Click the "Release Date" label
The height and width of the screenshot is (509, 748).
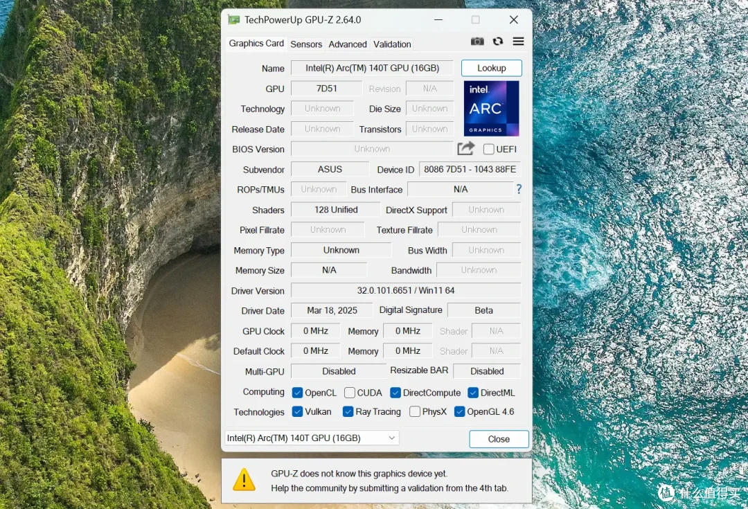[x=258, y=130]
